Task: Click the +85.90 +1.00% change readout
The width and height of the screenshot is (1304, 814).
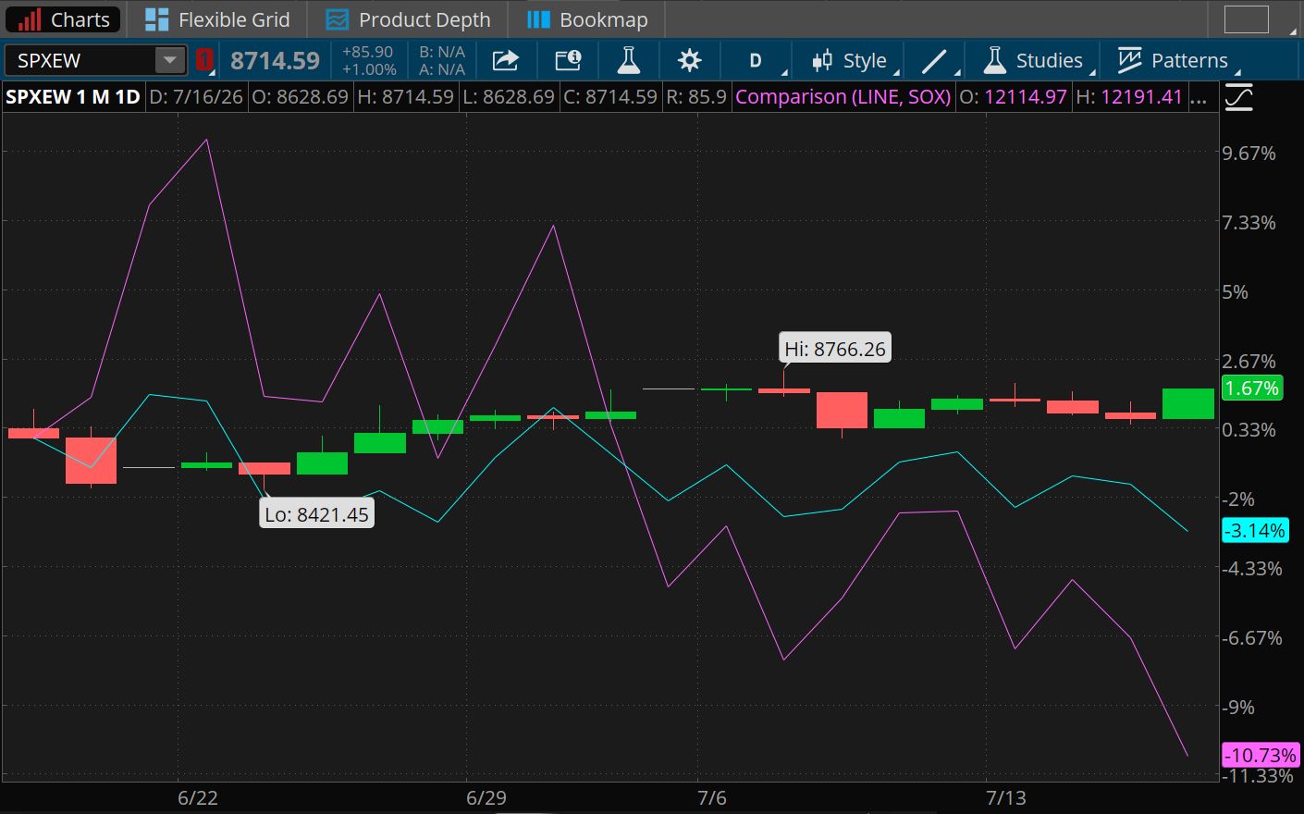Action: 369,61
